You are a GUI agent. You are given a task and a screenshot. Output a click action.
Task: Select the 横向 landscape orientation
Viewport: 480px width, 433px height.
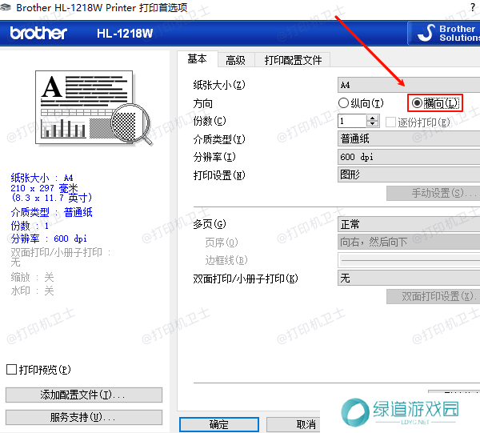click(417, 103)
